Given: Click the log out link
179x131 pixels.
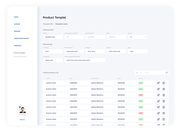Looking at the screenshot, I should [22, 119].
